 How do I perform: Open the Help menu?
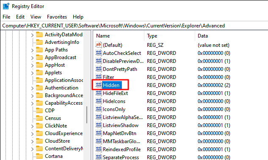click(x=78, y=17)
